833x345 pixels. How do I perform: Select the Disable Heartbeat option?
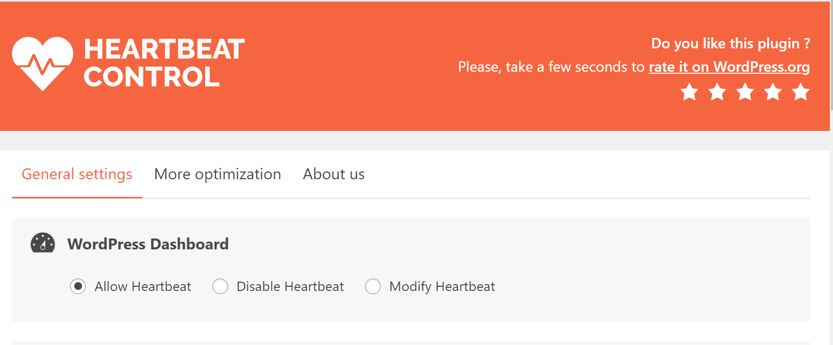tap(220, 286)
